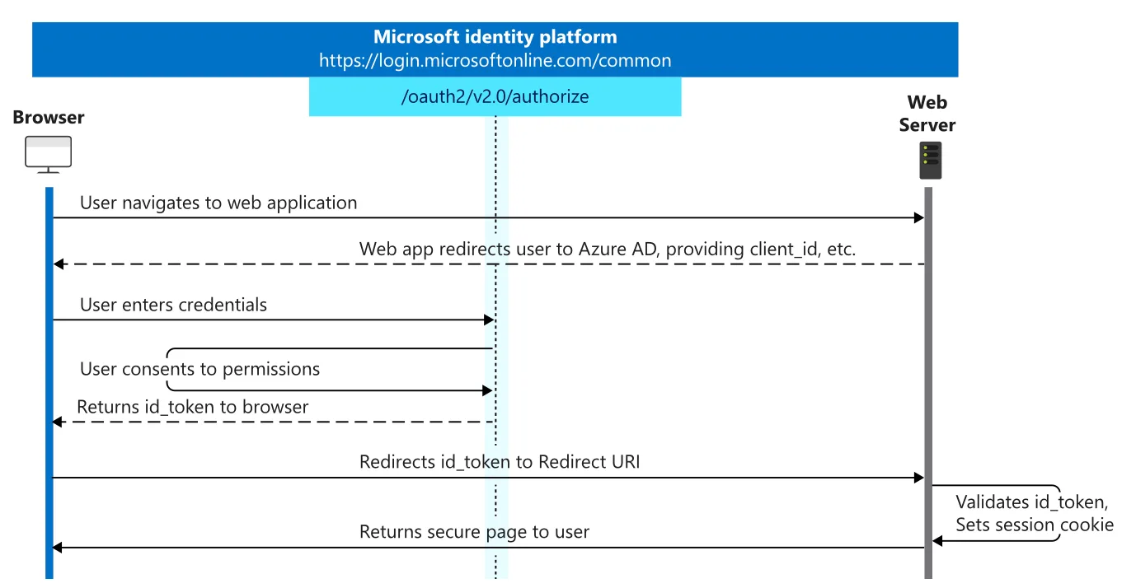Click 'Web app redirects user to Azure AD' message

[608, 249]
